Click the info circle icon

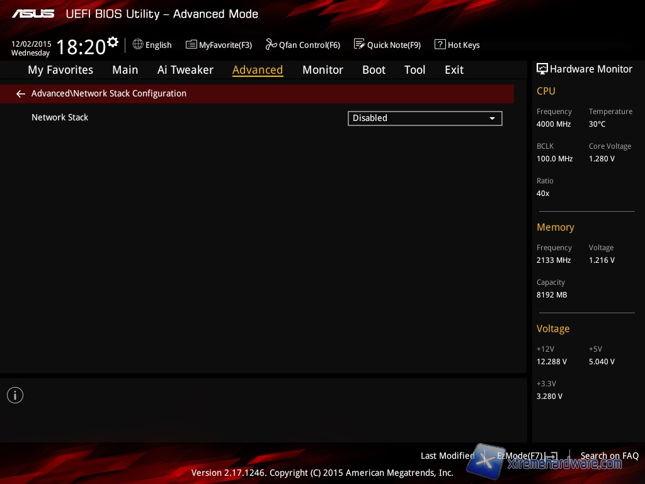tap(15, 395)
